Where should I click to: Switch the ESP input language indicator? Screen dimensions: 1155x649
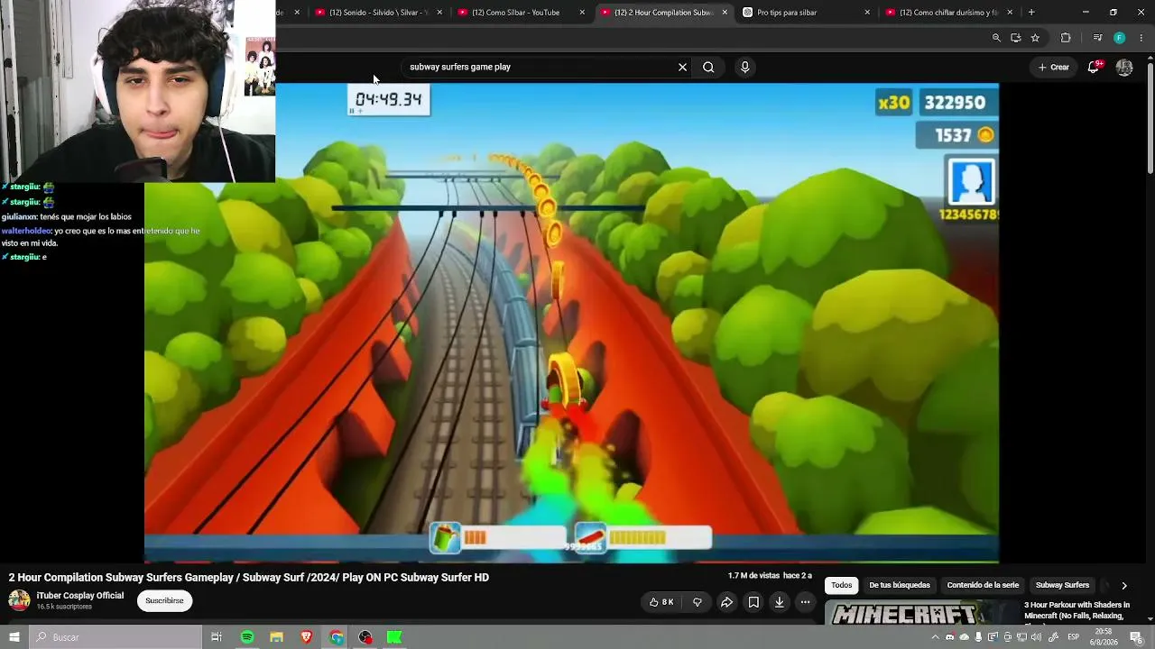click(1074, 637)
